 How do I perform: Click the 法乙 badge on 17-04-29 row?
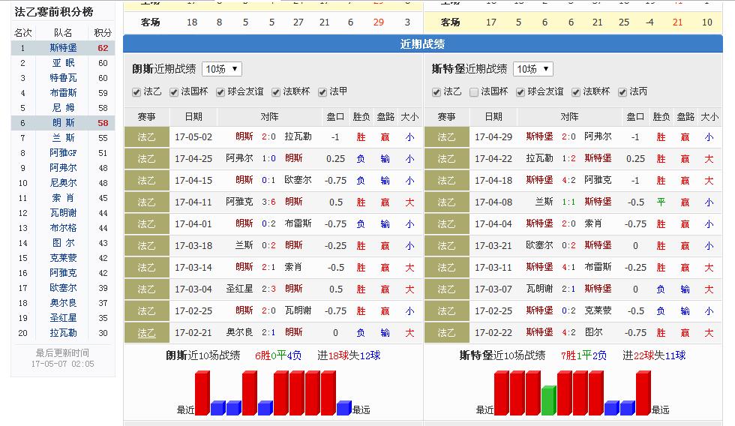[x=446, y=137]
